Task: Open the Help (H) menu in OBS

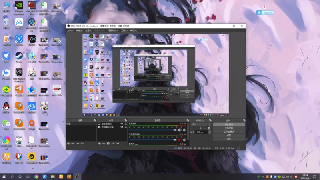Action: (134, 30)
